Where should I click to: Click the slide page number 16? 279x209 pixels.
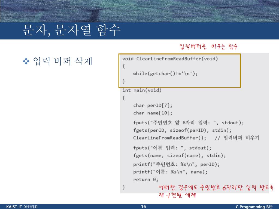(143, 207)
